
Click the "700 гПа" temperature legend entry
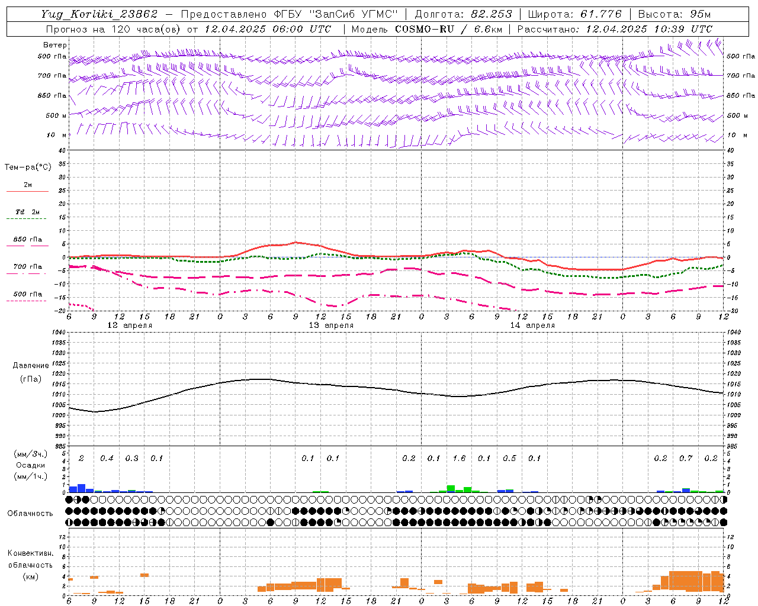pyautogui.click(x=28, y=267)
